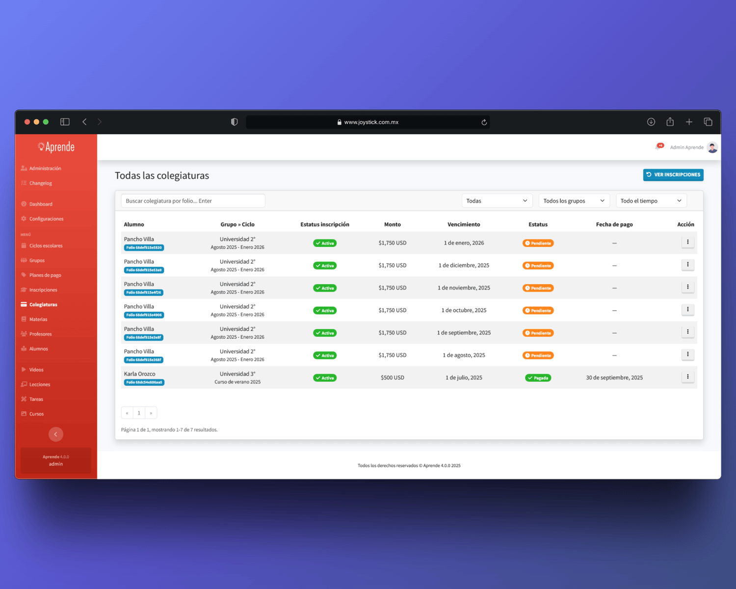
Task: Open the Todo el tiempo dropdown
Action: [x=651, y=201]
